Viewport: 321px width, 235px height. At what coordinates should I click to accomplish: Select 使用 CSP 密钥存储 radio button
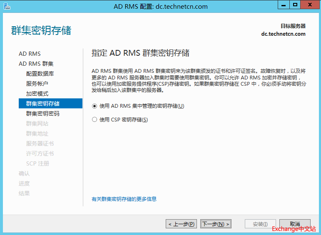tap(94, 120)
